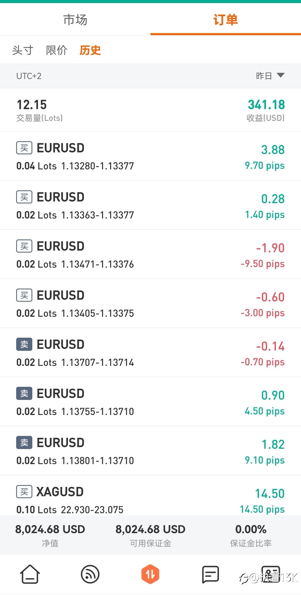View the 341.18 USD profit summary
The height and width of the screenshot is (595, 301).
click(x=266, y=110)
